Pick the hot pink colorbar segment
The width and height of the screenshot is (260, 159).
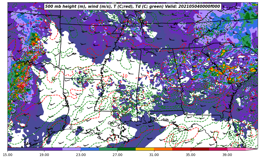coord(236,149)
